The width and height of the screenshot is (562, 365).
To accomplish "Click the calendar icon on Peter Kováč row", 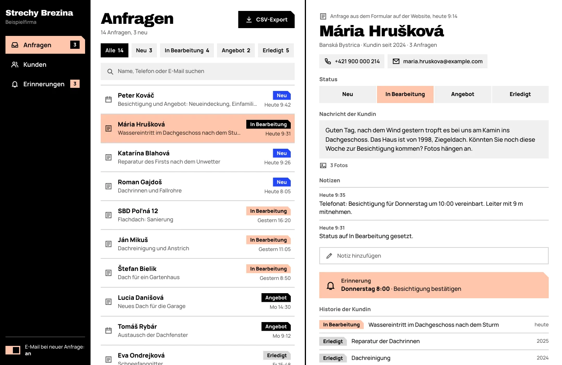I will pos(108,100).
